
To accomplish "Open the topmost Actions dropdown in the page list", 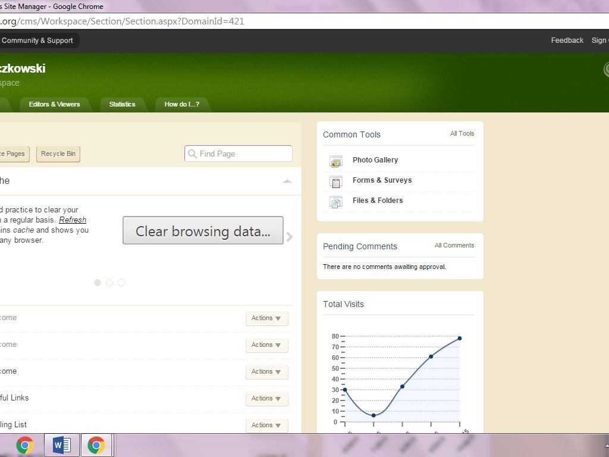I will pyautogui.click(x=266, y=318).
